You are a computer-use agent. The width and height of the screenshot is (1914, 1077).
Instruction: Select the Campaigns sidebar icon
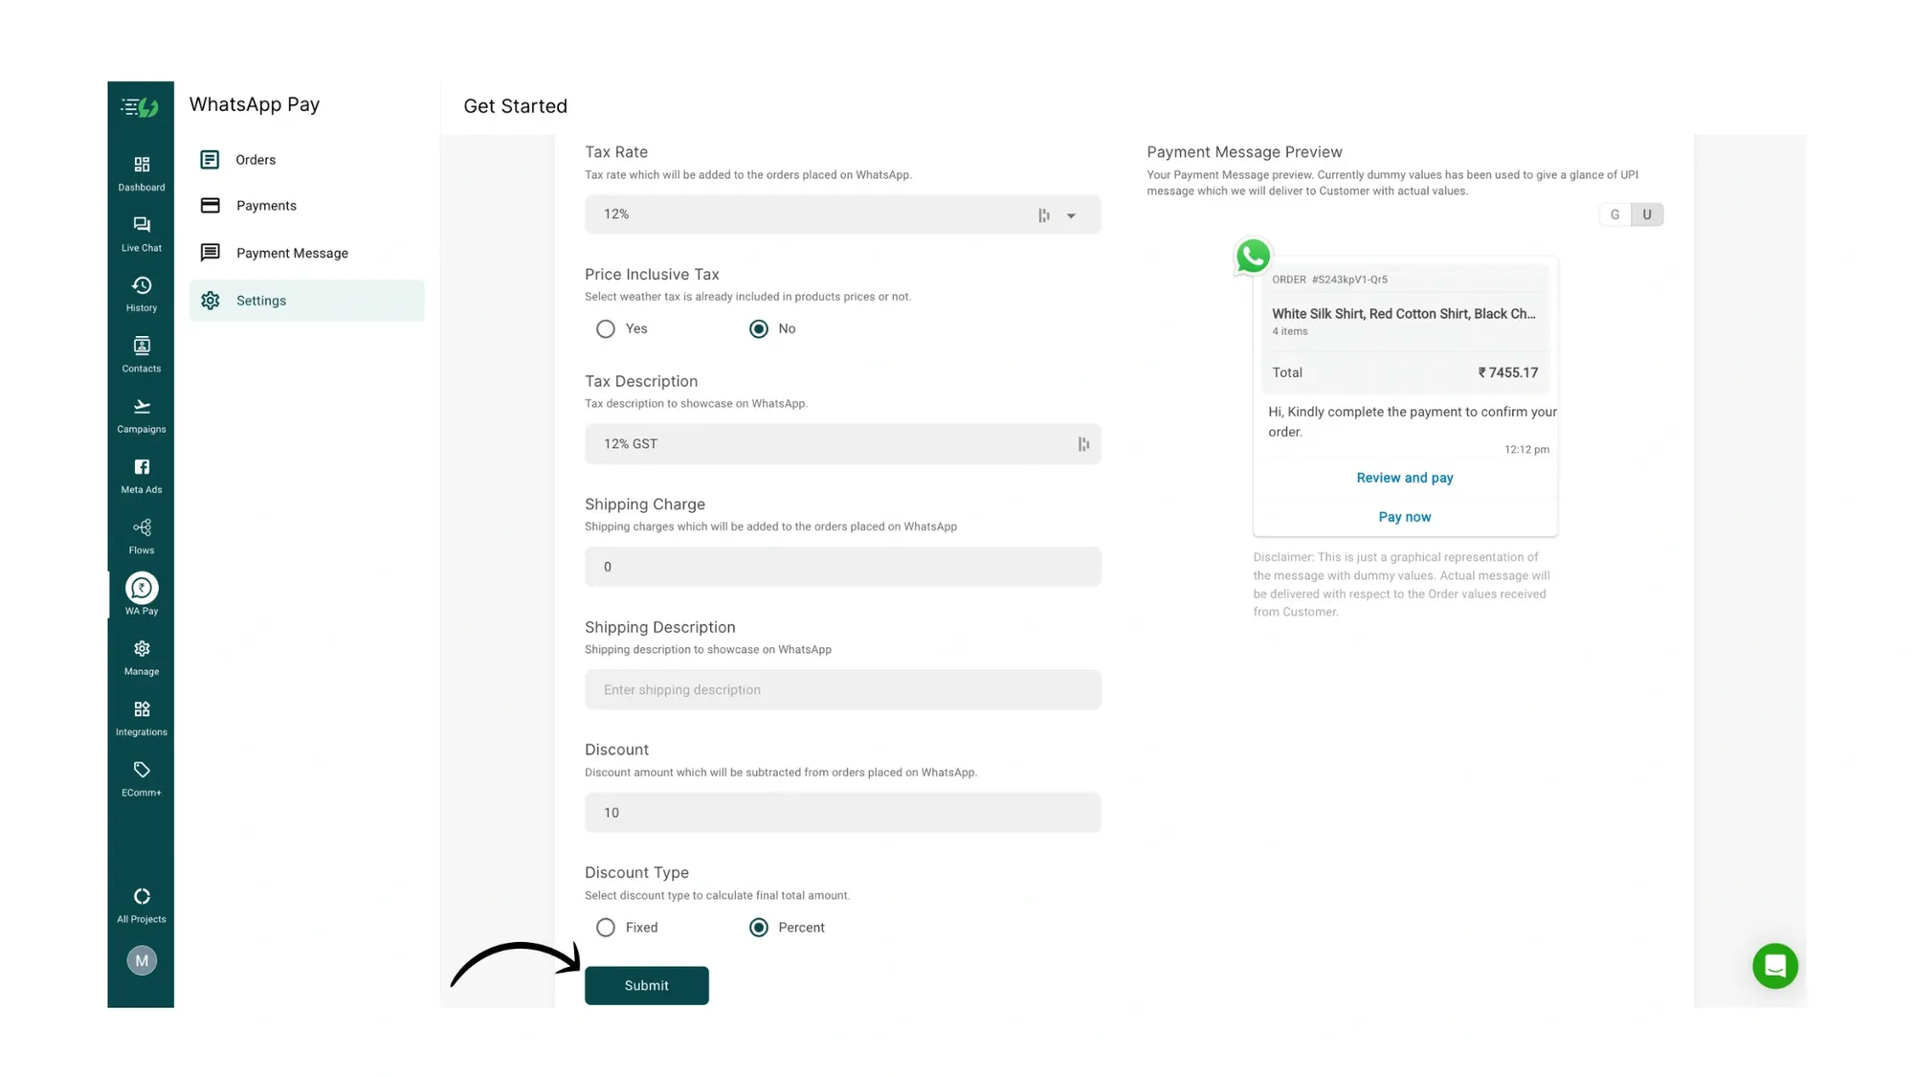pyautogui.click(x=141, y=414)
